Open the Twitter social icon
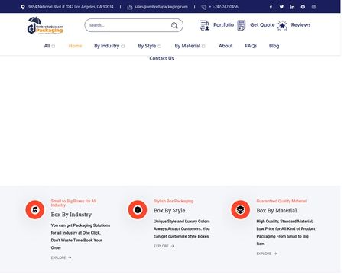 (x=281, y=7)
